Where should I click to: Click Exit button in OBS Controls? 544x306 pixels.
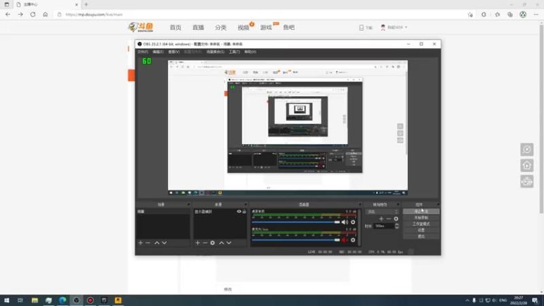[421, 236]
